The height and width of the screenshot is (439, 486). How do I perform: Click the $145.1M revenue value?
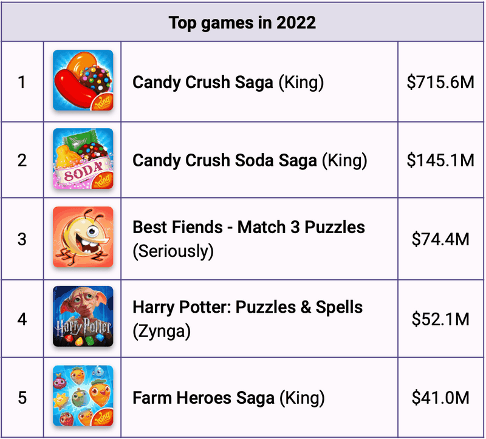[440, 160]
